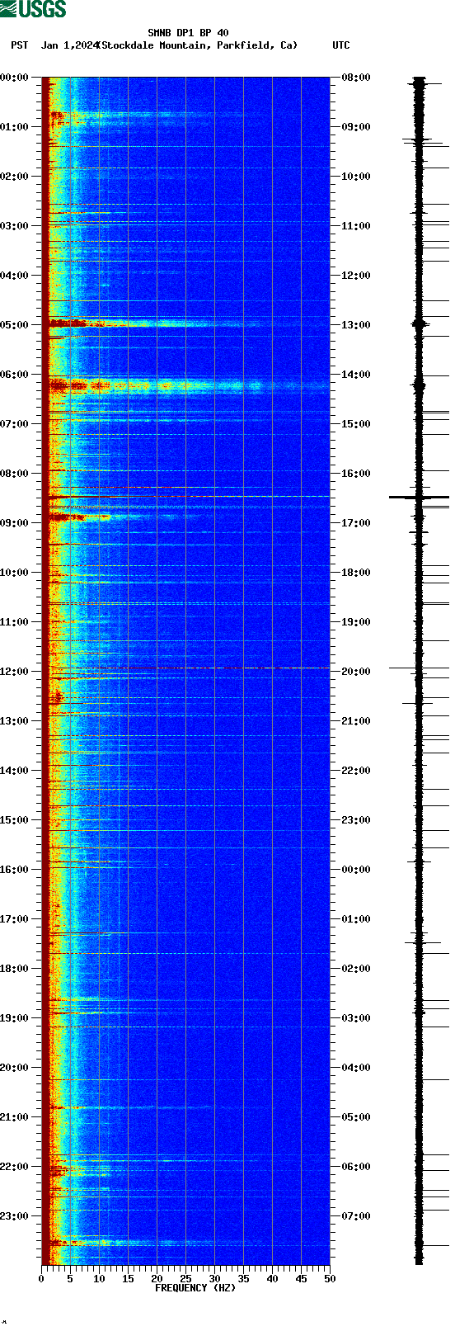Click the '12:00' PST time label
The image size is (455, 1331).
pyautogui.click(x=15, y=672)
